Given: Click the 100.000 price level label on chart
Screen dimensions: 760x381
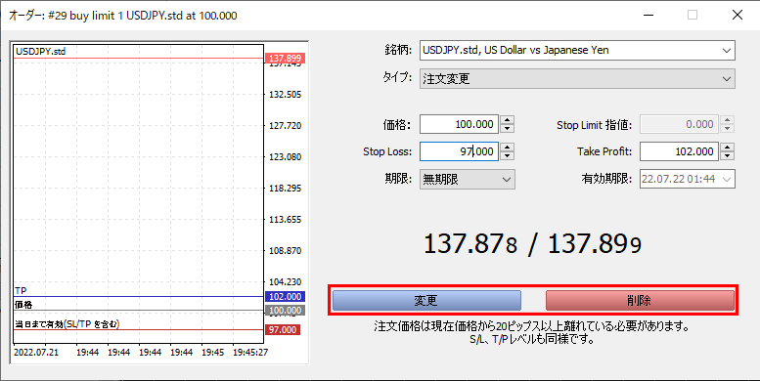Looking at the screenshot, I should click(285, 311).
